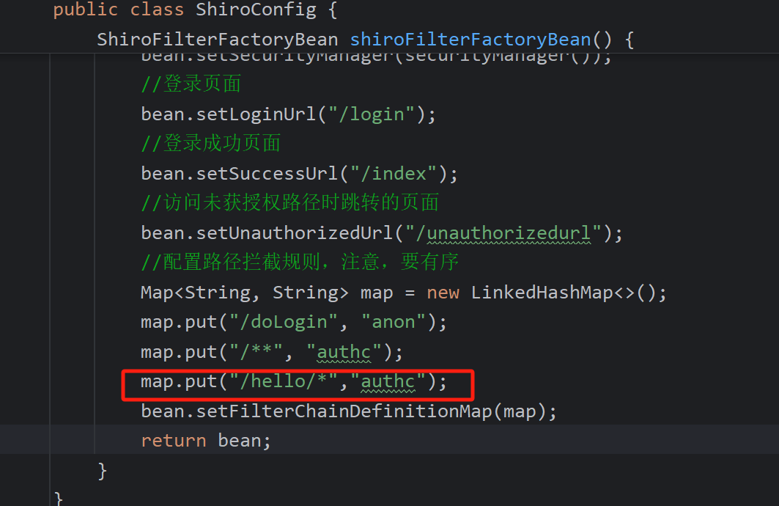This screenshot has width=779, height=506.
Task: Click the bean.setLoginUrl("/login") line
Action: 288,114
